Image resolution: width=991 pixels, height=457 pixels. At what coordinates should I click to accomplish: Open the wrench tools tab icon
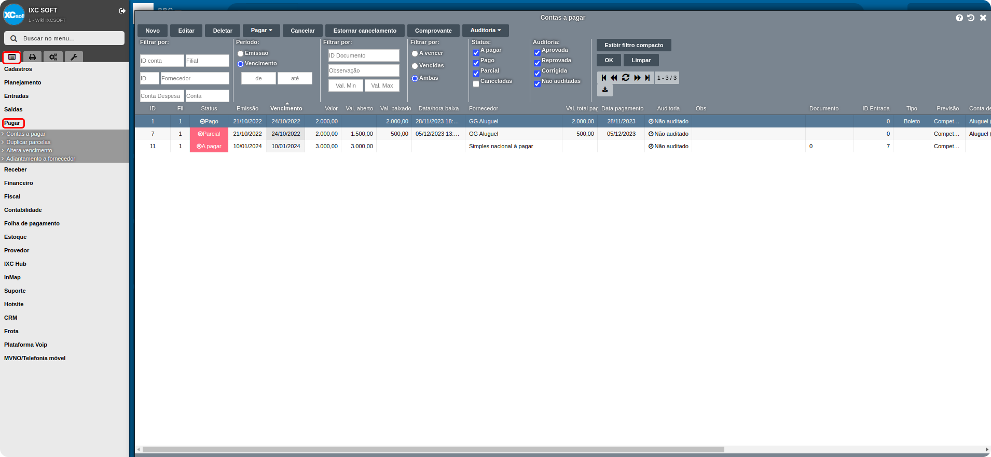(74, 57)
